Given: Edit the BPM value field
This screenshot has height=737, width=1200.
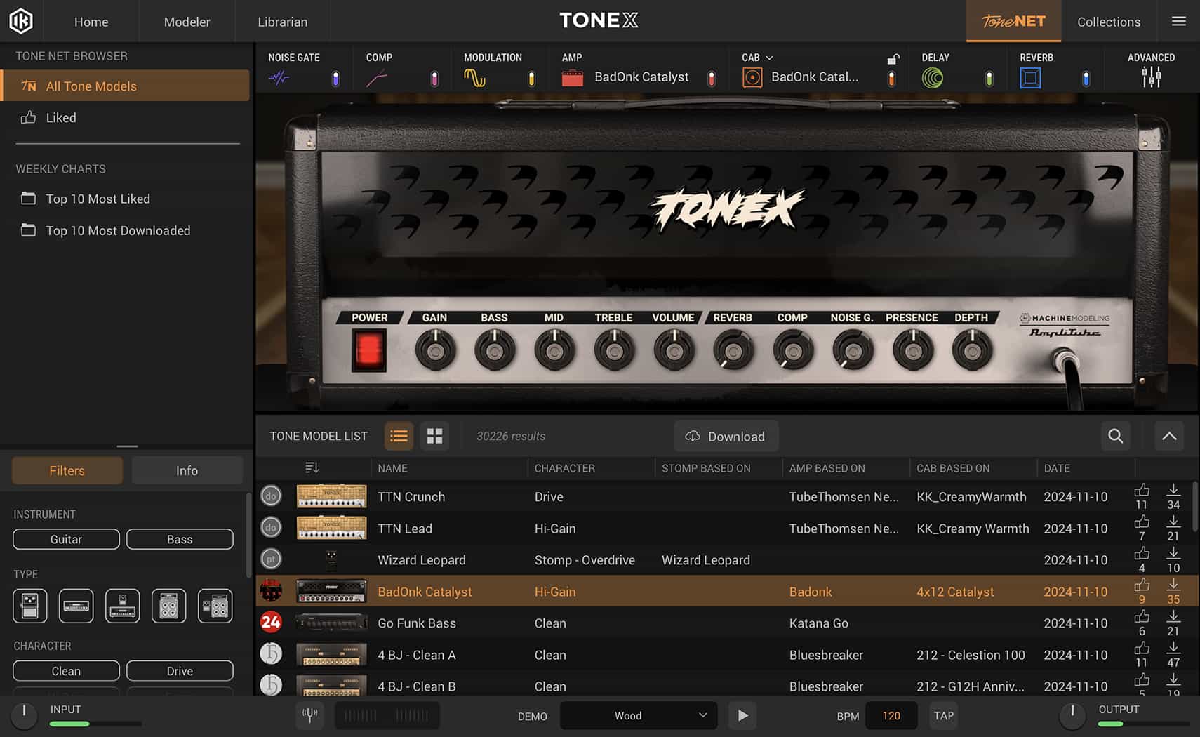Looking at the screenshot, I should pyautogui.click(x=891, y=715).
